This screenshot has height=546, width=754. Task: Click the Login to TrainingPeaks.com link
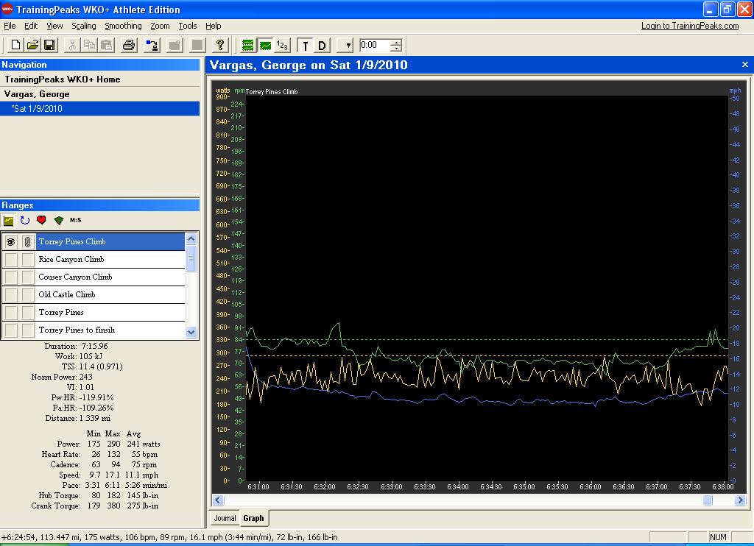[689, 26]
